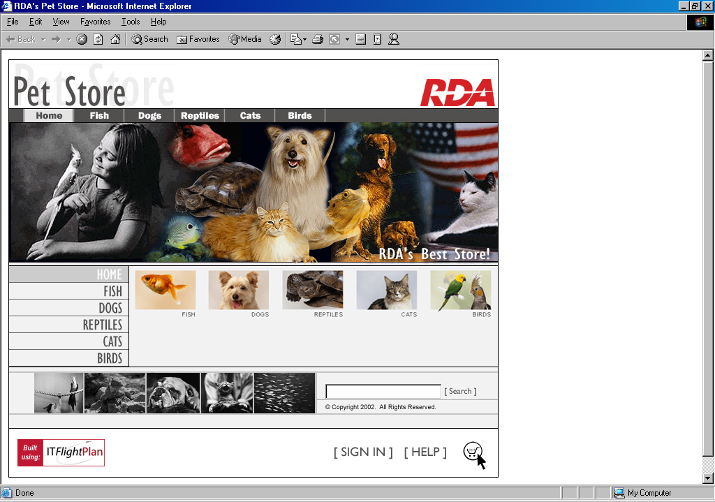Screen dimensions: 715x502
Task: Select the Home tab in navigation bar
Action: (x=49, y=116)
